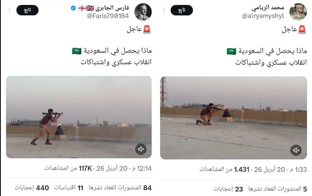View the 440 likes list
Image resolution: width=312 pixels, height=196 pixels.
tap(32, 188)
